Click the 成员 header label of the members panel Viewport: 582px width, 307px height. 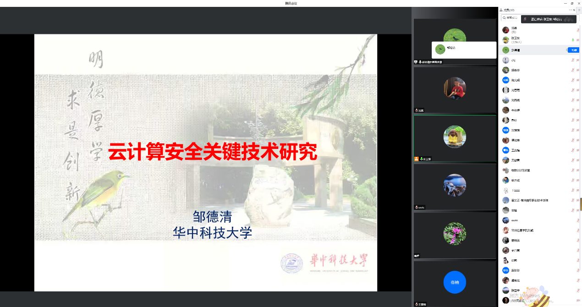509,10
